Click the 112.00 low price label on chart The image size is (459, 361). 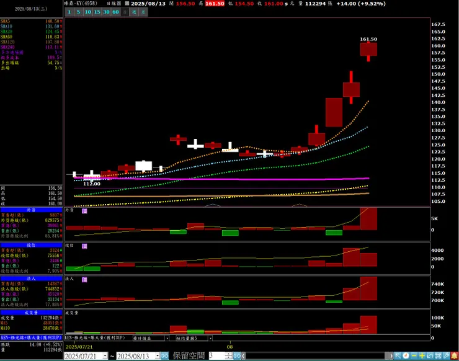pyautogui.click(x=92, y=184)
